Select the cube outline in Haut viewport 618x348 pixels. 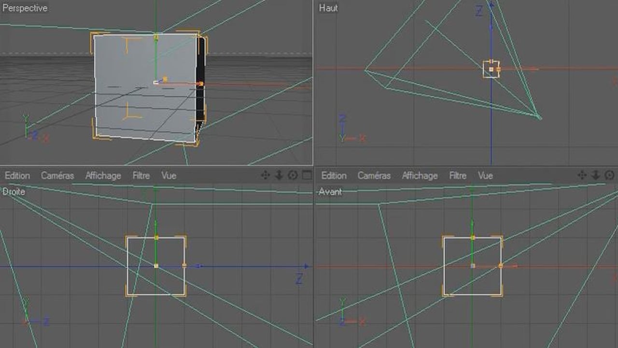click(x=484, y=69)
